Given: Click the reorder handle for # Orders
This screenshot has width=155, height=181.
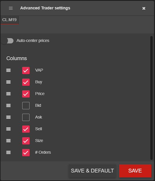Looking at the screenshot, I should pyautogui.click(x=8, y=152).
